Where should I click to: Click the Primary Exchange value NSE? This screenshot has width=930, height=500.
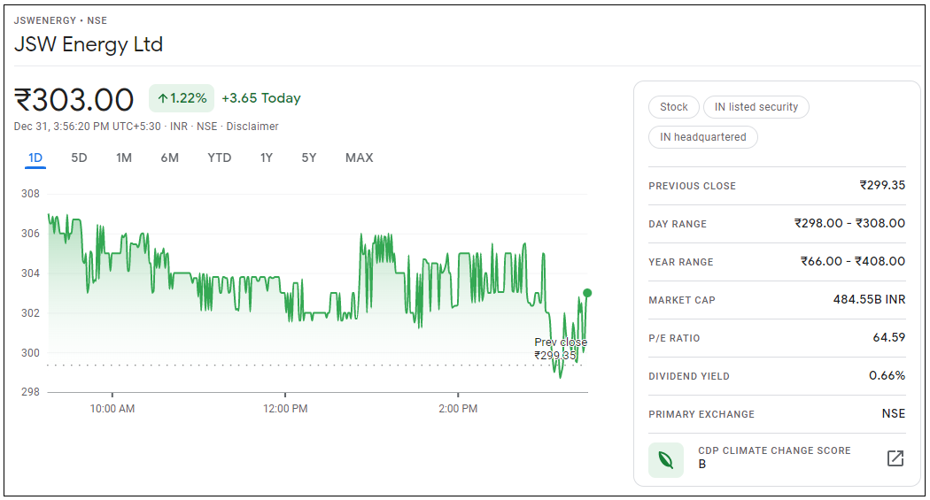point(893,413)
